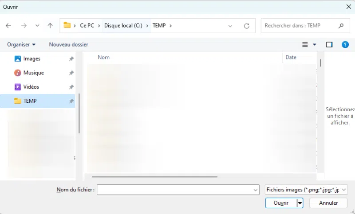Select TEMP folder in the sidebar
This screenshot has height=214, width=355.
38,101
